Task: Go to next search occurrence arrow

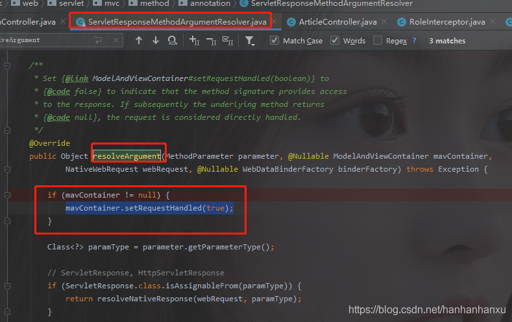Action: click(155, 40)
